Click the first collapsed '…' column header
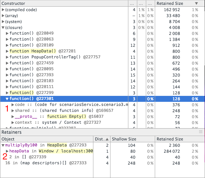Screen dimensions: 205x178 tap(132, 3)
